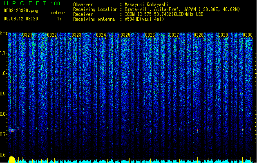Click the 0330 time marker

coord(248,35)
